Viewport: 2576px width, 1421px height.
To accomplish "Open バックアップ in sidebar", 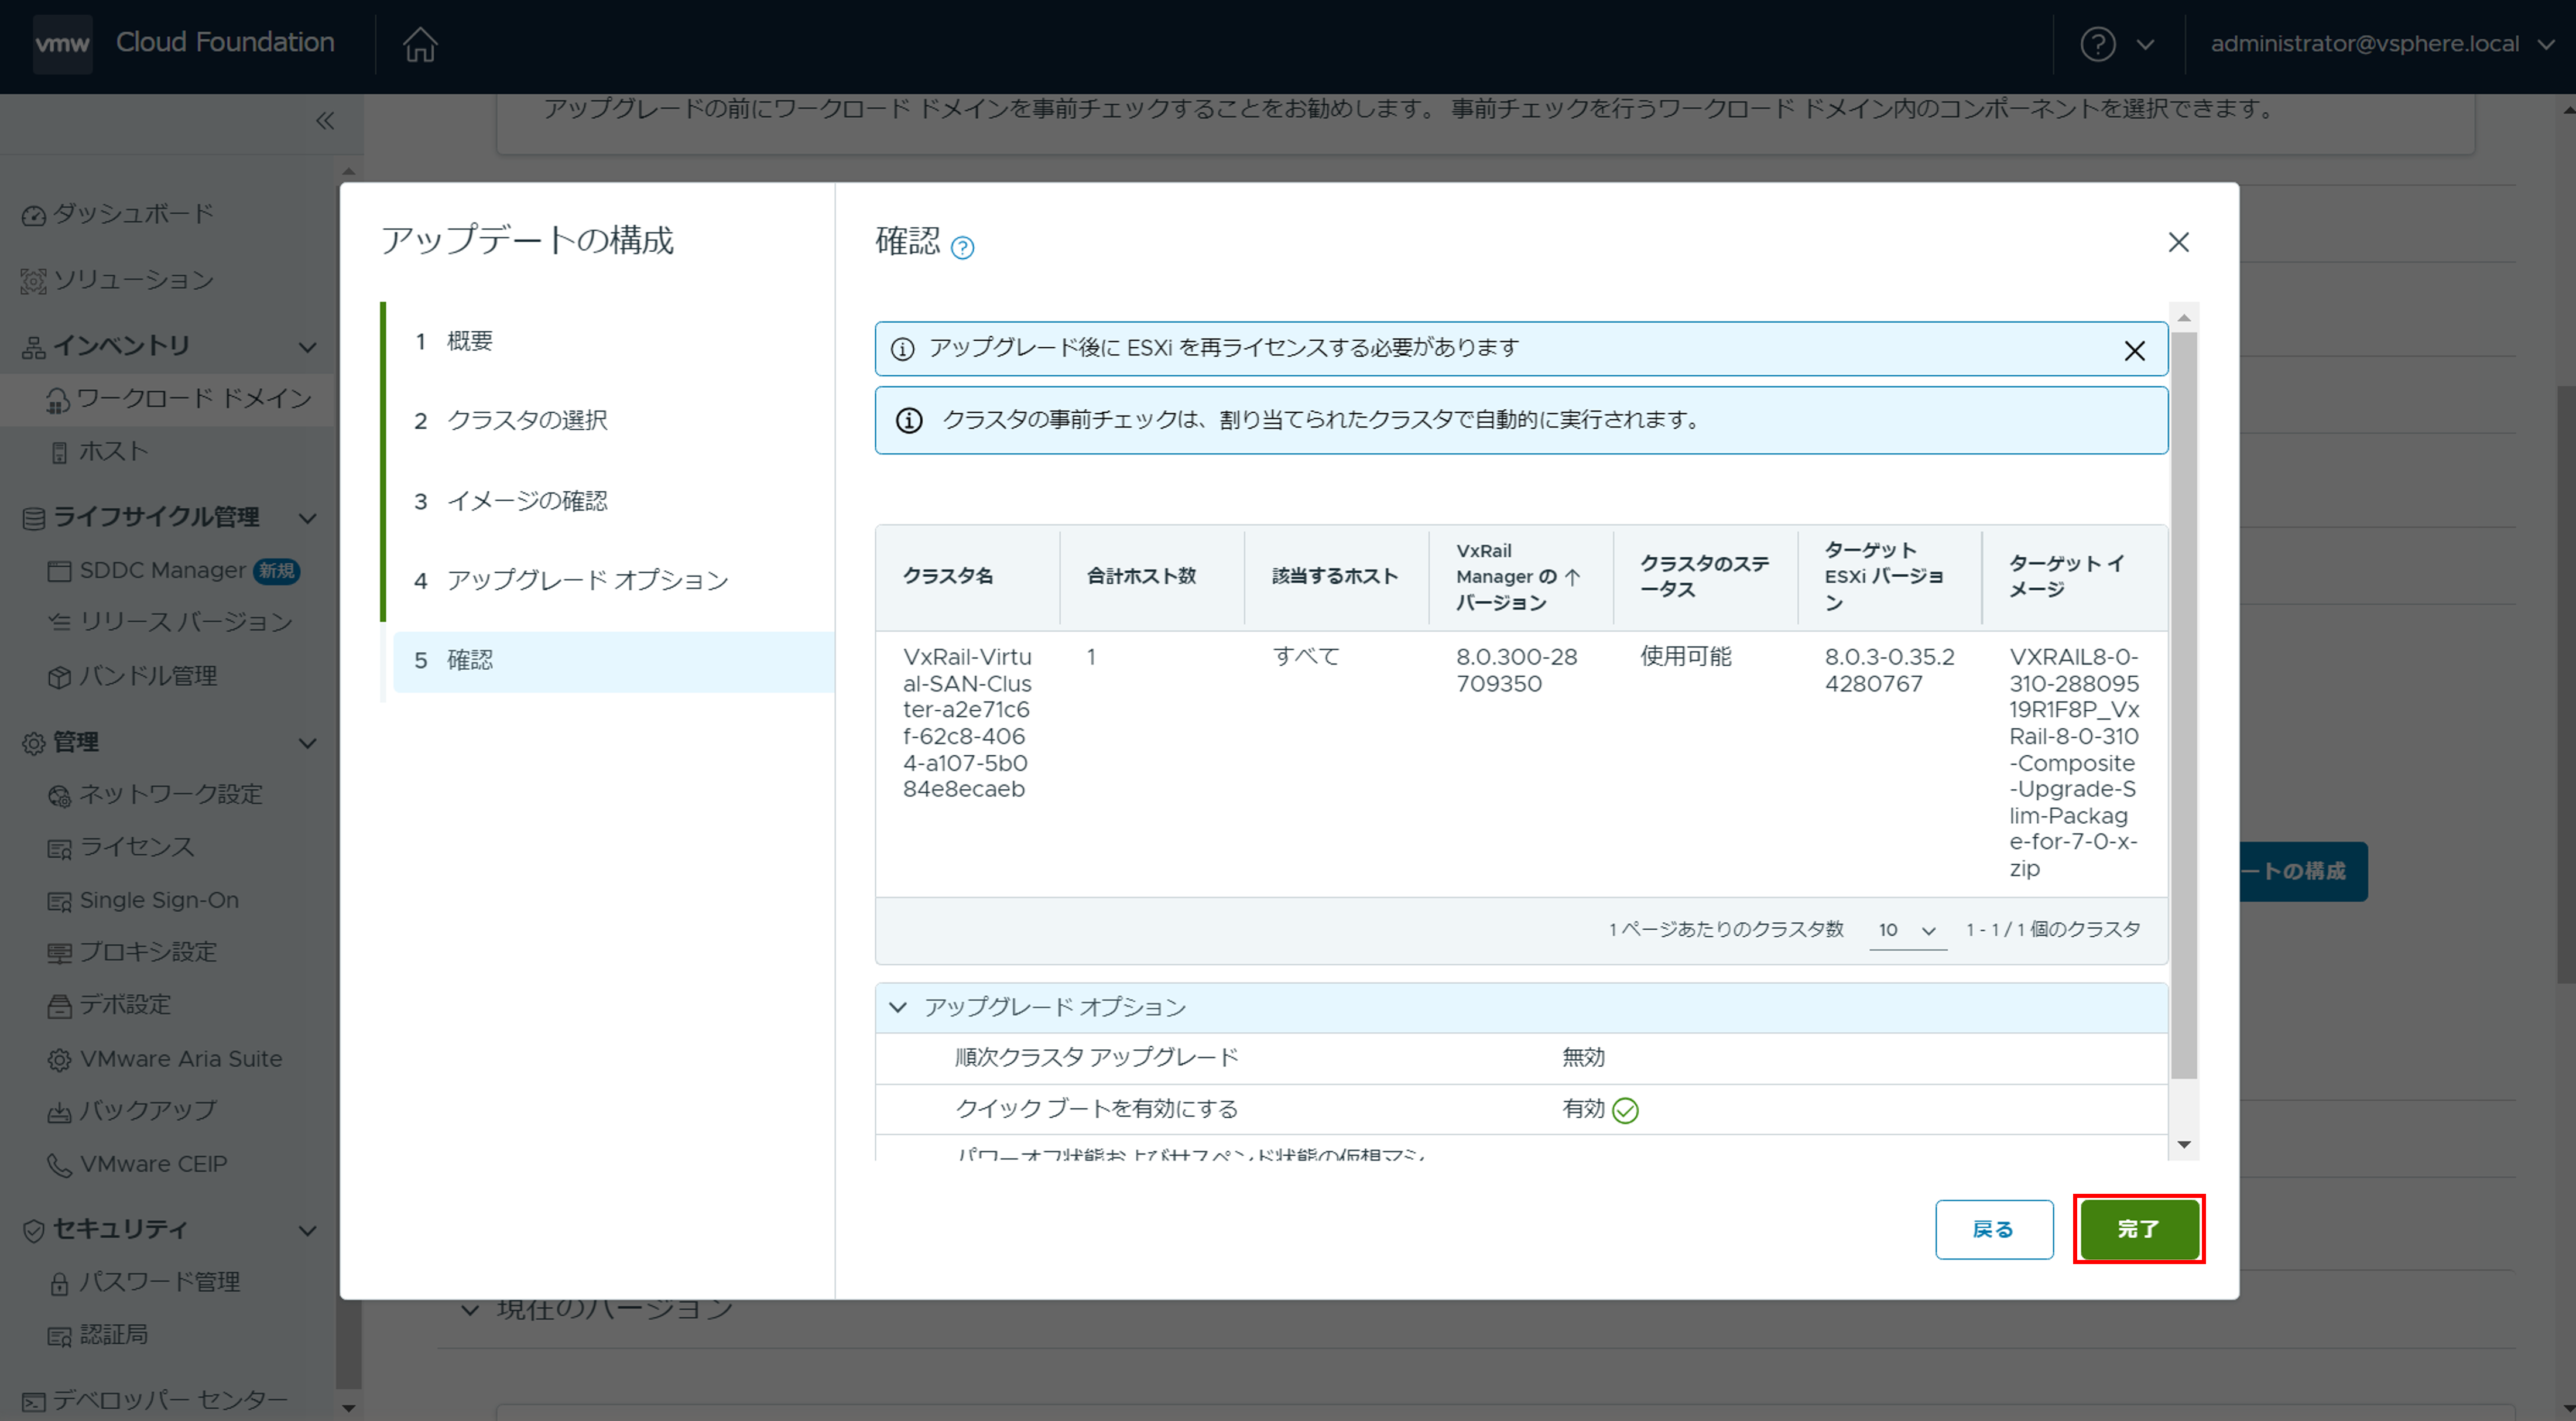I will click(148, 1111).
